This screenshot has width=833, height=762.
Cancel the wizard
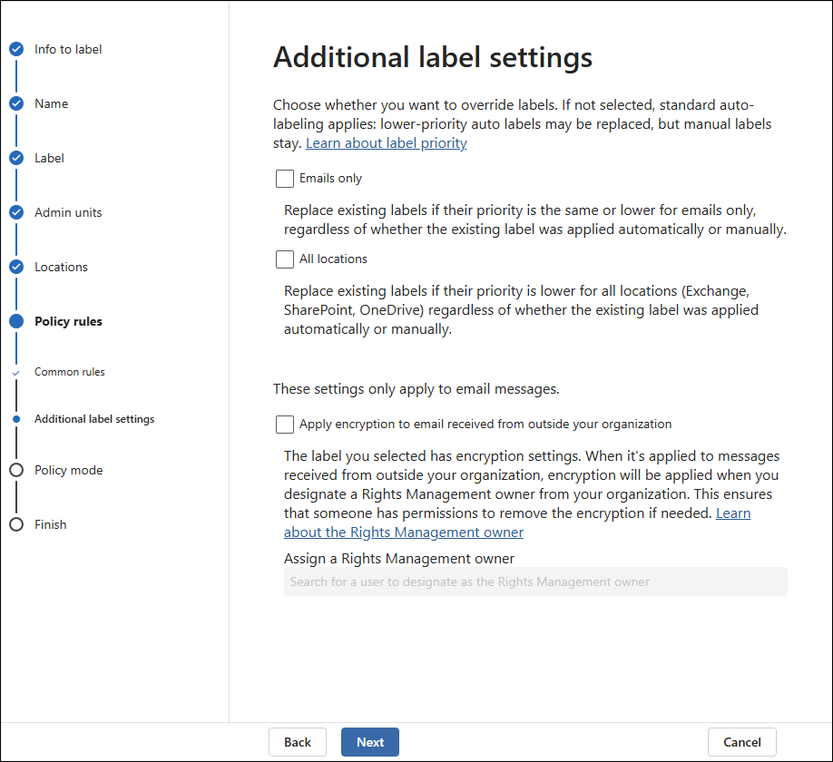pyautogui.click(x=742, y=742)
